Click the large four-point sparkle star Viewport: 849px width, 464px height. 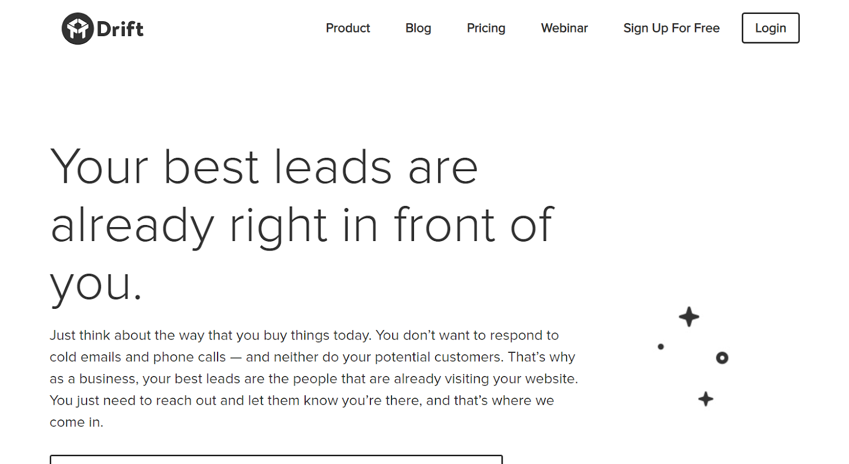689,317
